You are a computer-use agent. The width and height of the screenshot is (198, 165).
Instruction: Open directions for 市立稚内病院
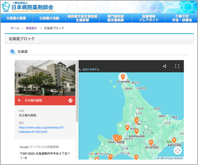(x=70, y=100)
